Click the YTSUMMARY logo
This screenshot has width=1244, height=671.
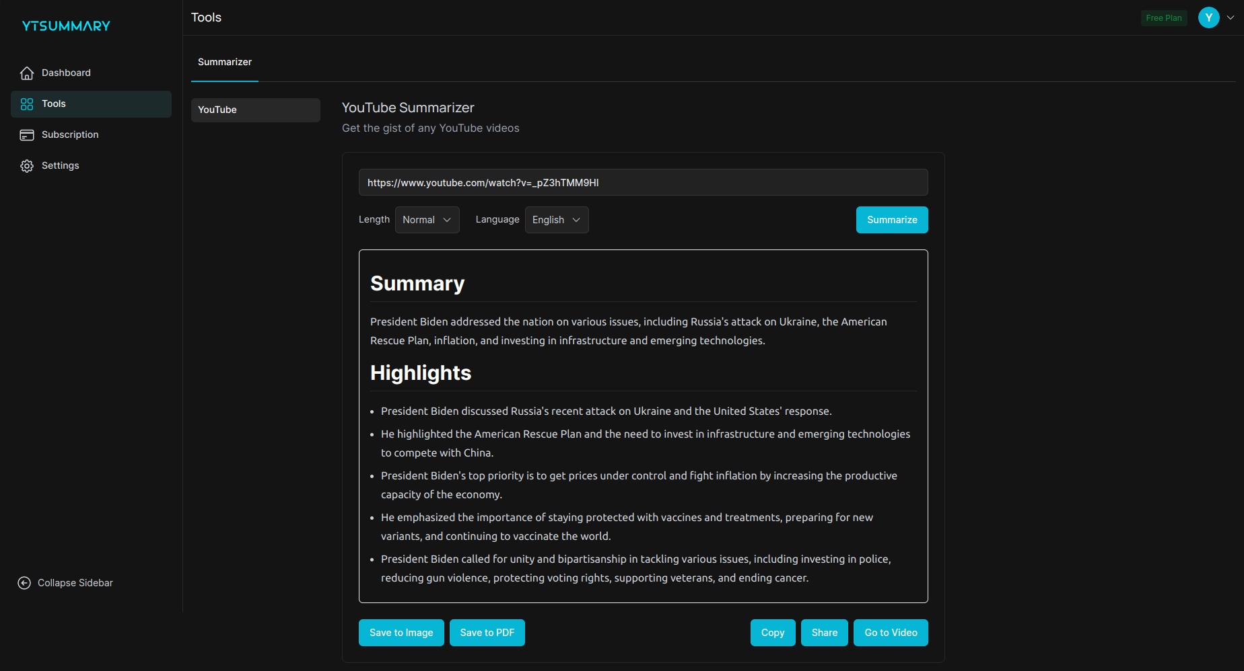pyautogui.click(x=66, y=26)
